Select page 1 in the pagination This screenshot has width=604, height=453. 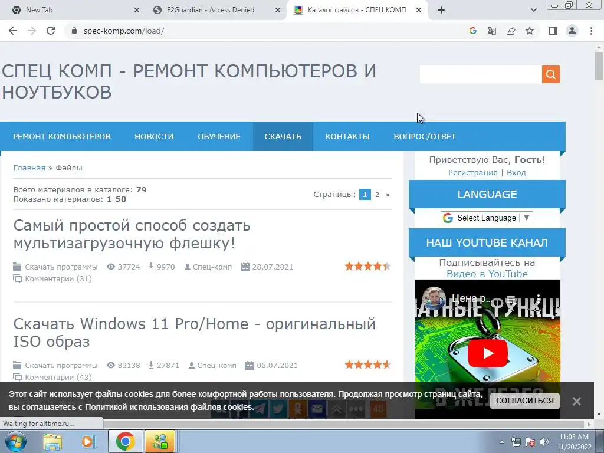365,195
